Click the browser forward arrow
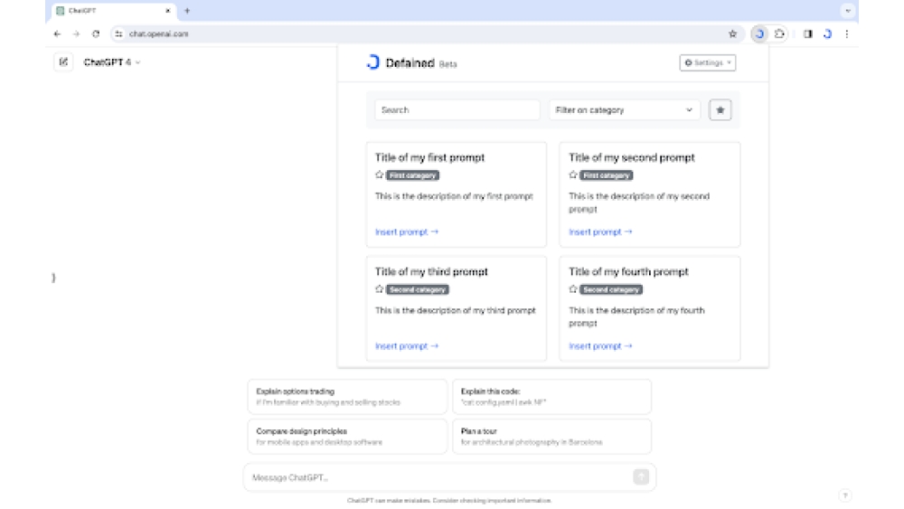Image resolution: width=904 pixels, height=509 pixels. pos(76,34)
